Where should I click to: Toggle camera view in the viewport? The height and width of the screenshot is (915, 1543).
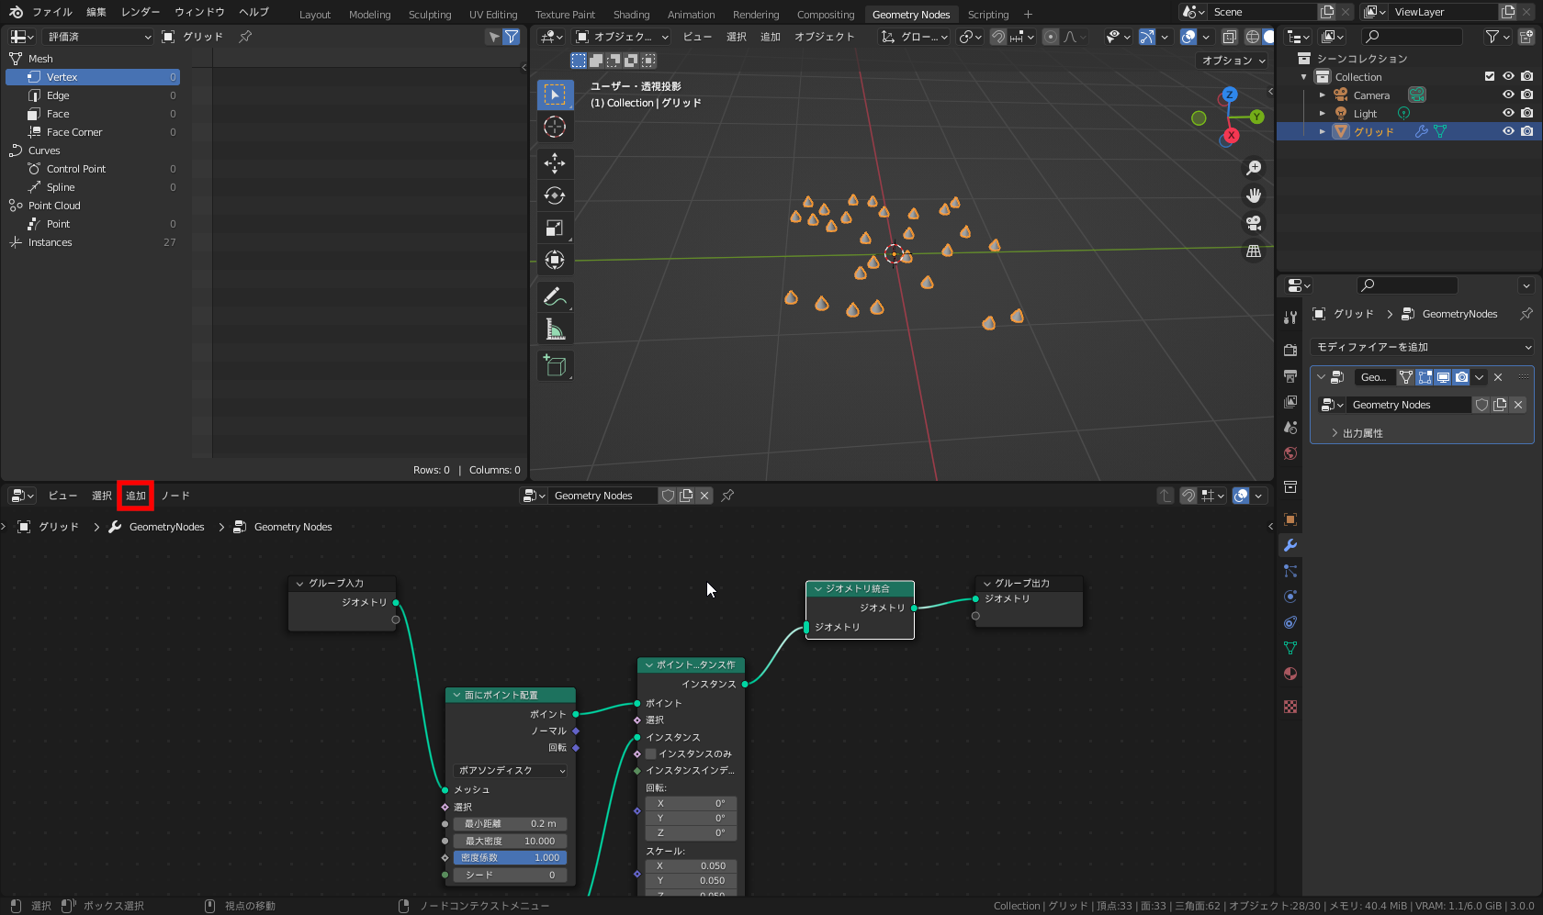pyautogui.click(x=1254, y=223)
